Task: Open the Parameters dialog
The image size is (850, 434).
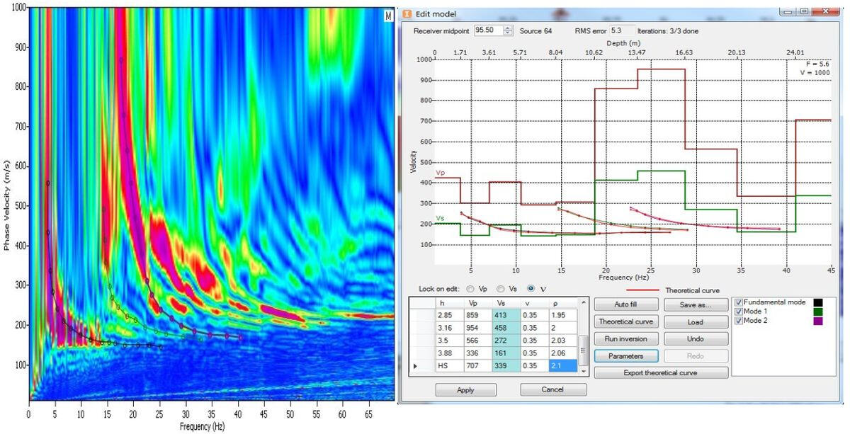Action: [625, 355]
